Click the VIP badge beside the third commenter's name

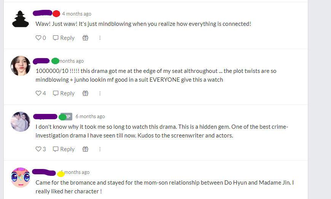[67, 116]
